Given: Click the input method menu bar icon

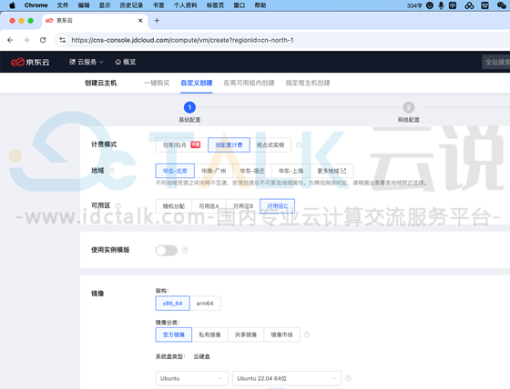Looking at the screenshot, I should click(453, 5).
